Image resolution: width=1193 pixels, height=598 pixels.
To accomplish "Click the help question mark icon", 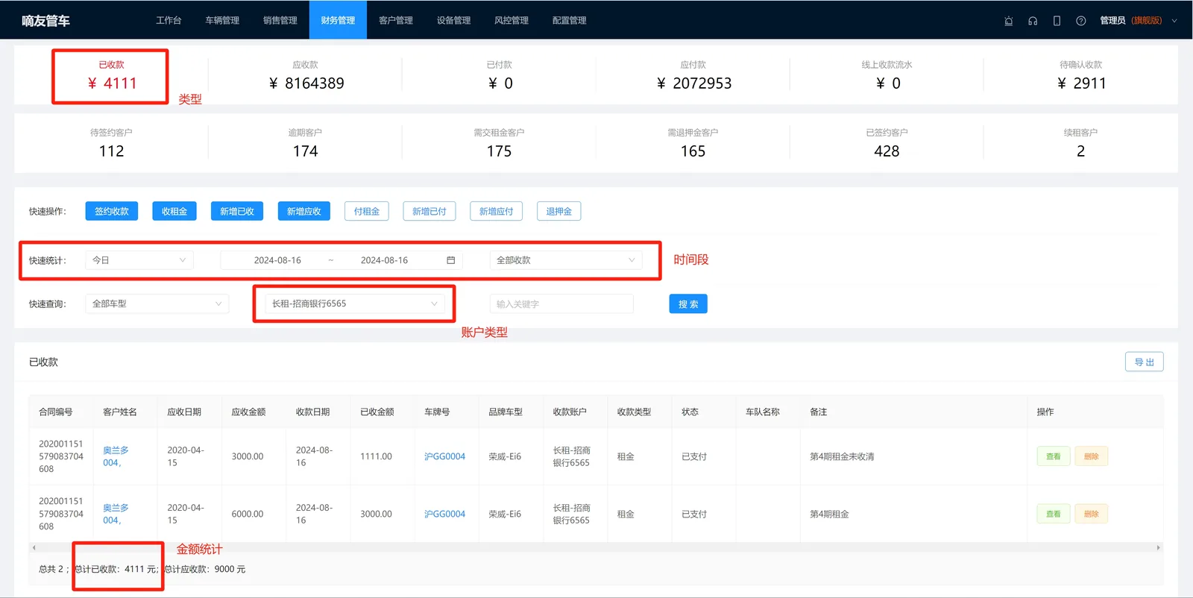I will click(1080, 21).
